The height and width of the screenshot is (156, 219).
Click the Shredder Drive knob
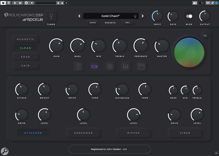click(72, 90)
